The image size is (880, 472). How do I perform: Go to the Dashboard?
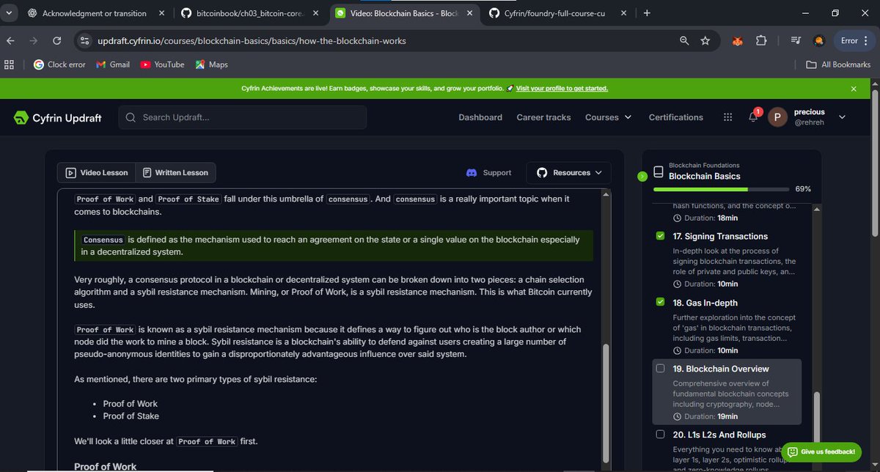click(x=480, y=117)
